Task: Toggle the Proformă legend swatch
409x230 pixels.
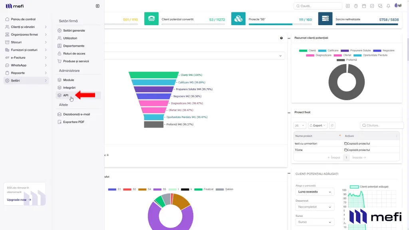Action: click(341, 60)
